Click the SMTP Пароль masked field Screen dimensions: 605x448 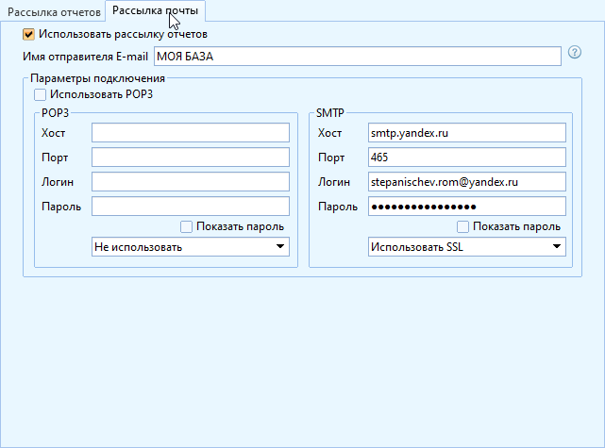466,207
